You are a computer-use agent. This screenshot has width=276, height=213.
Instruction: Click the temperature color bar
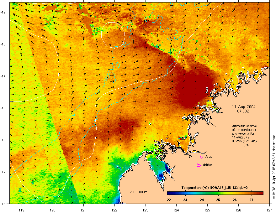click(x=215, y=193)
